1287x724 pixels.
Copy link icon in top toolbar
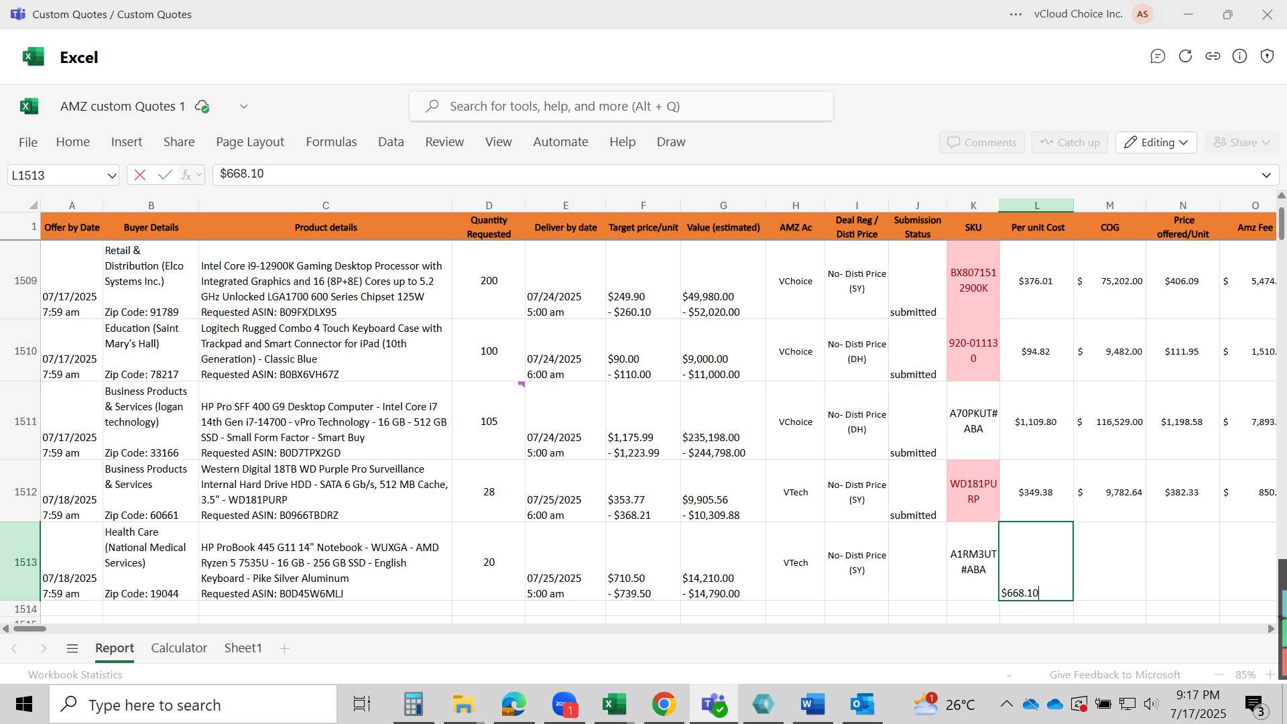pyautogui.click(x=1213, y=56)
